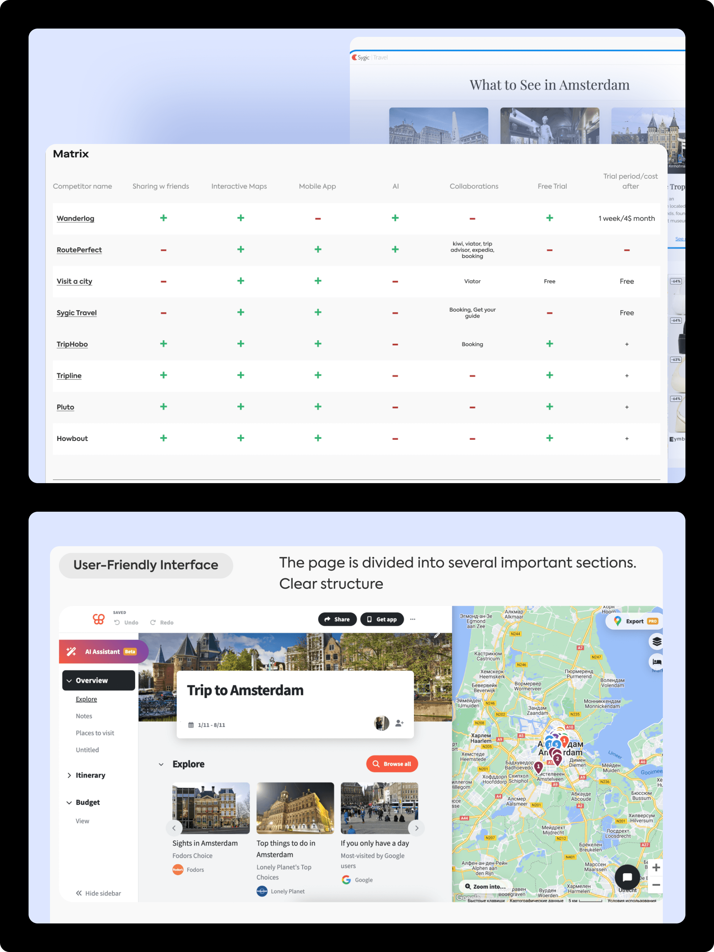The image size is (714, 952).
Task: Click the add tripmate person icon
Action: click(399, 723)
